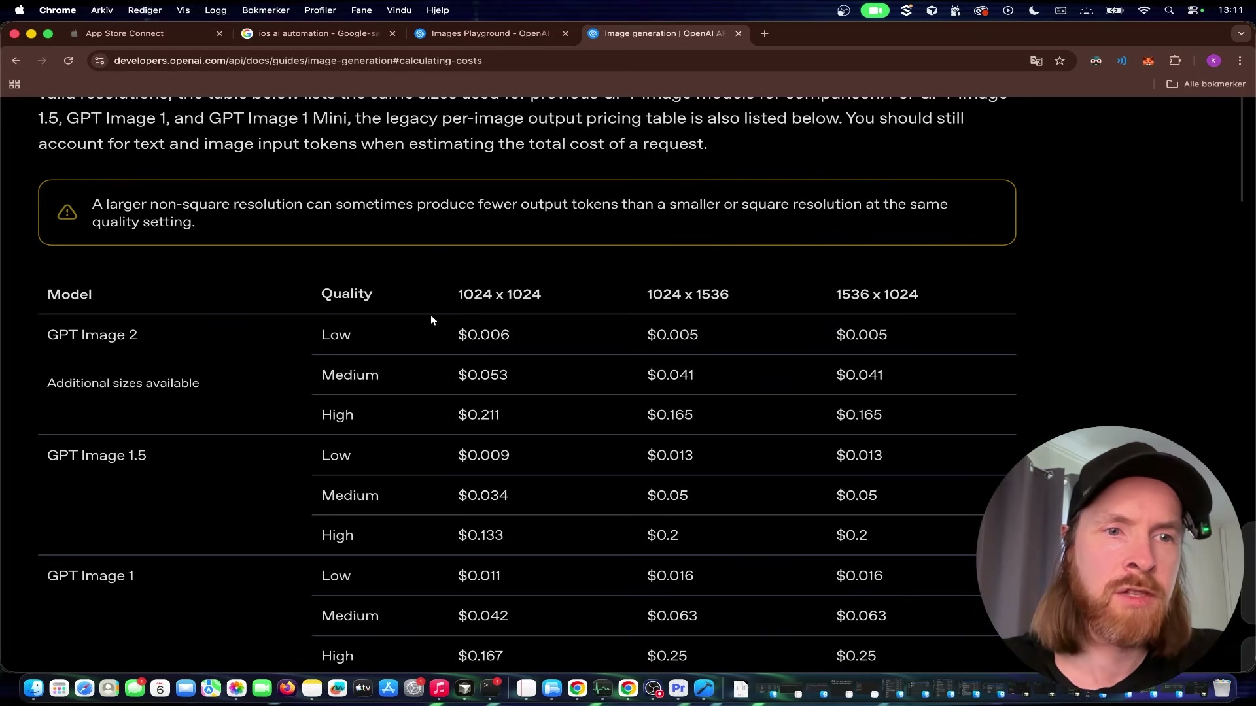
Task: Open the Apple menu
Action: pos(20,10)
